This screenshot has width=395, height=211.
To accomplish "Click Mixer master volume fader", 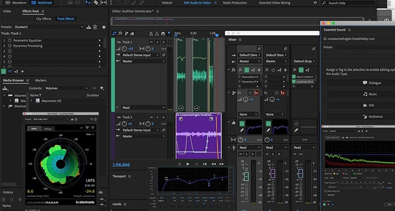I will pos(300,173).
